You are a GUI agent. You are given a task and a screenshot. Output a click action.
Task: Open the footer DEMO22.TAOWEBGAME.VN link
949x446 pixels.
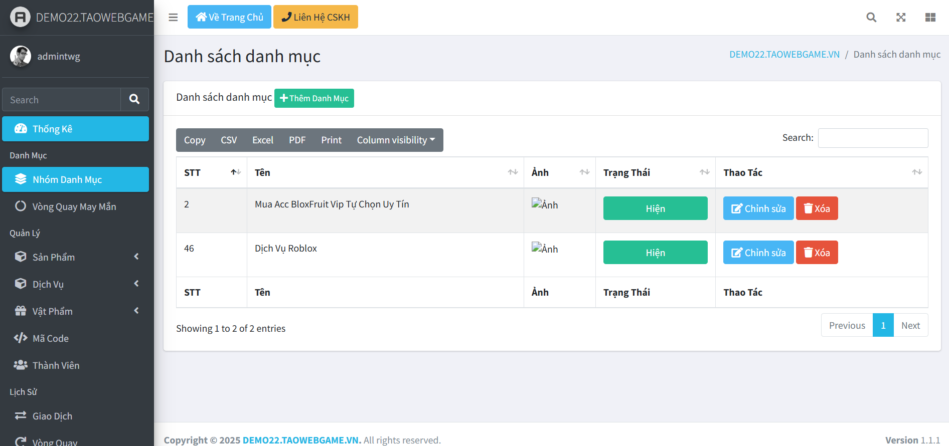301,440
